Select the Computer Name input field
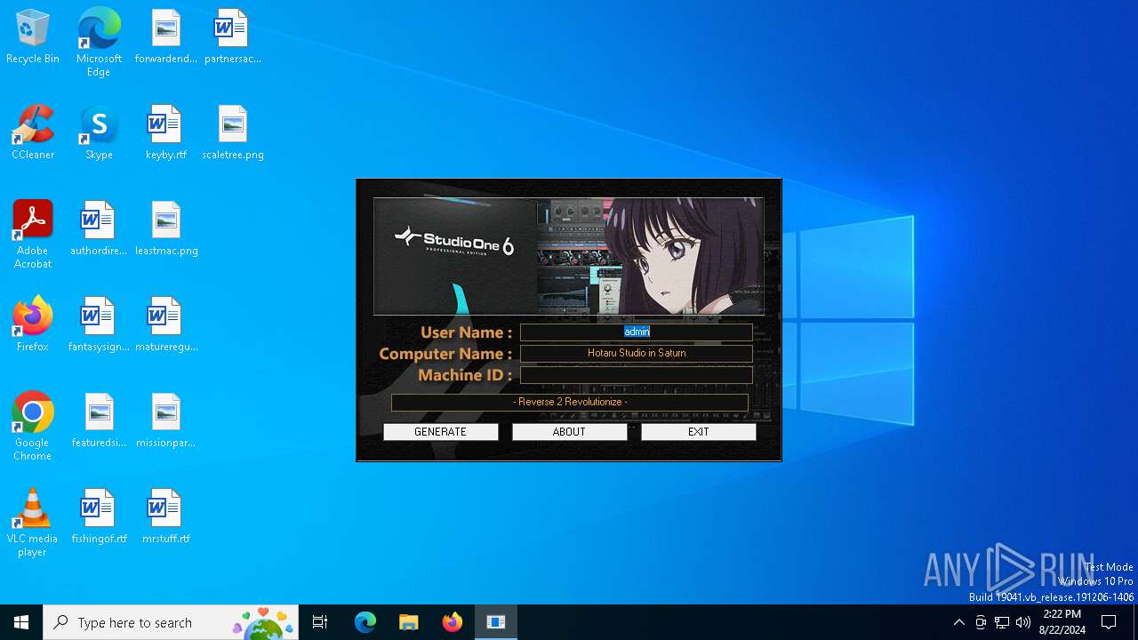 [x=637, y=353]
